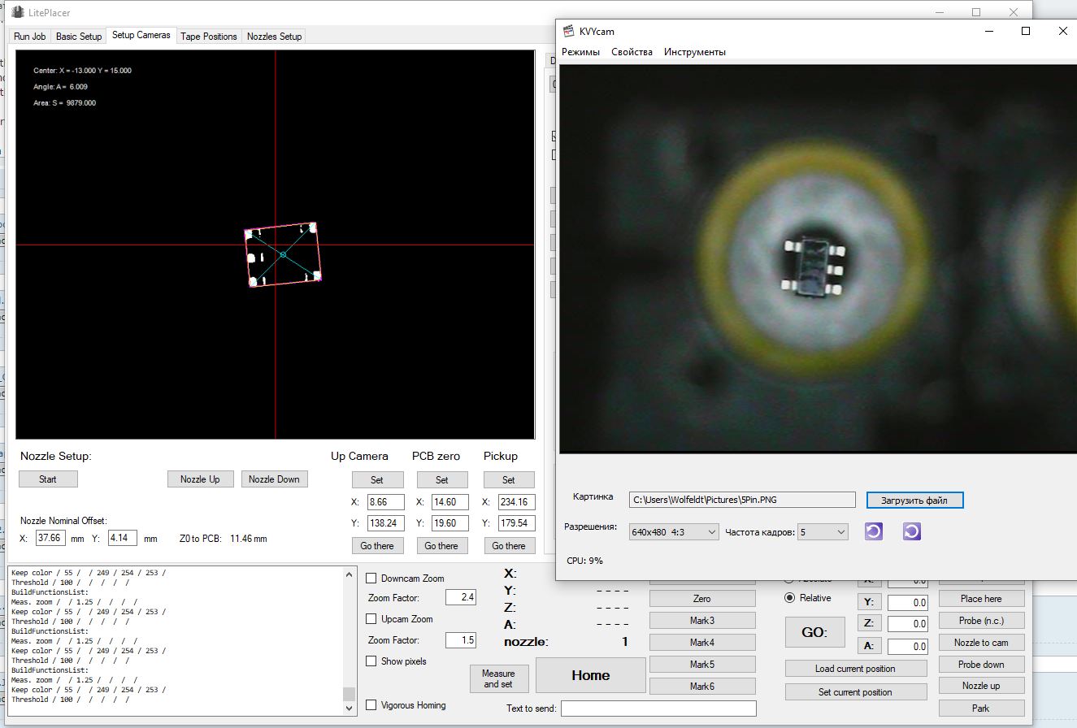Click the Nozzle to cam button
The width and height of the screenshot is (1077, 728).
click(981, 643)
